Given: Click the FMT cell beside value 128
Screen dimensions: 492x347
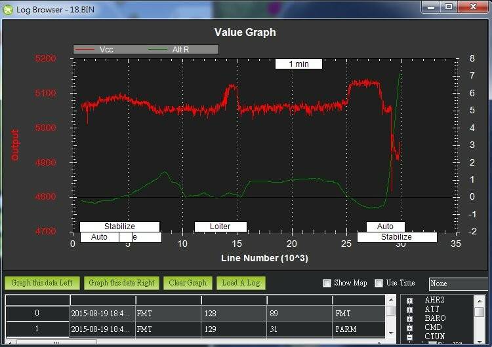Looking at the screenshot, I should pyautogui.click(x=168, y=313).
